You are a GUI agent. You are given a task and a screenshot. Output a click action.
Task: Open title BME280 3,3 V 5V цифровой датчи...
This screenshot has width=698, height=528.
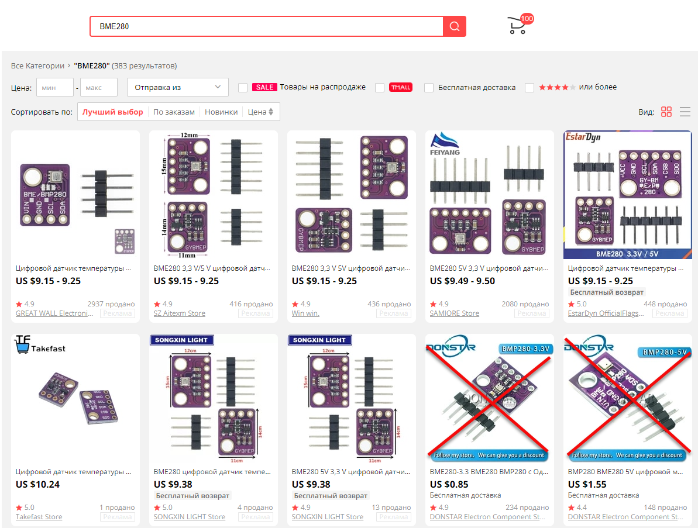351,268
